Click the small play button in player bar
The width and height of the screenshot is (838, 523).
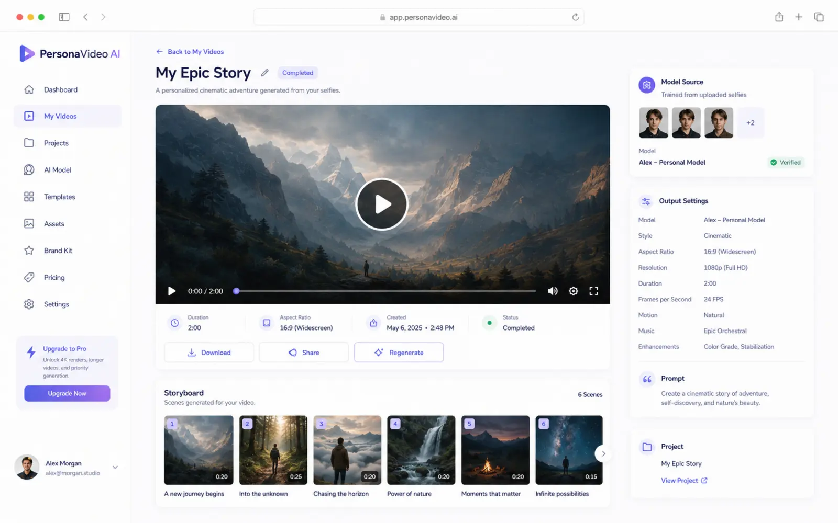[171, 291]
